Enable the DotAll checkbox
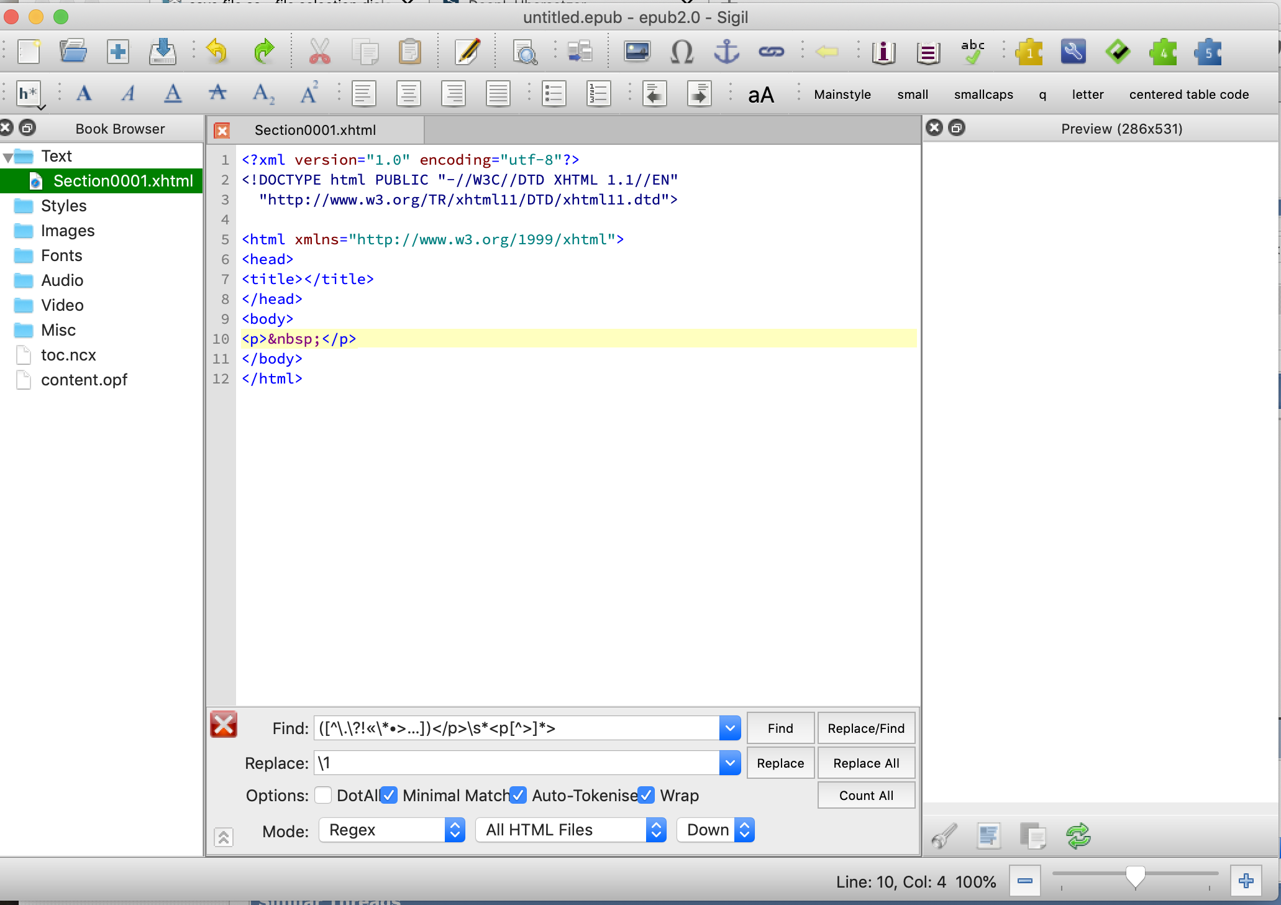1281x905 pixels. 323,796
